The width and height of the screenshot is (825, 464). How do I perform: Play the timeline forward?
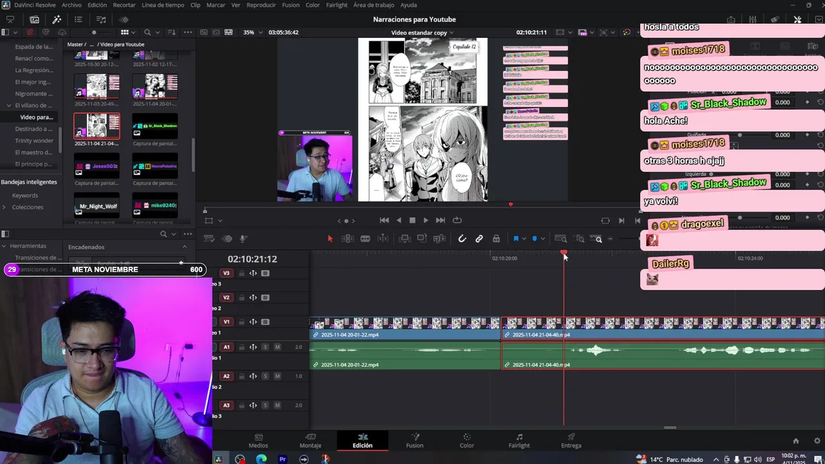pos(425,220)
